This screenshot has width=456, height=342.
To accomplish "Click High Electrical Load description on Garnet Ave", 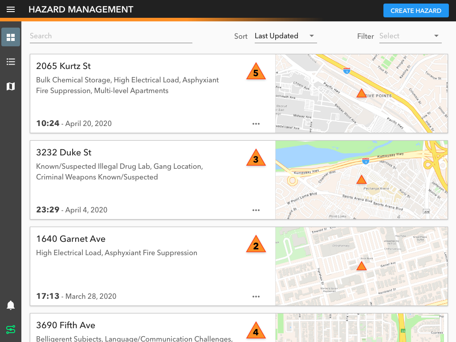I will pyautogui.click(x=117, y=253).
